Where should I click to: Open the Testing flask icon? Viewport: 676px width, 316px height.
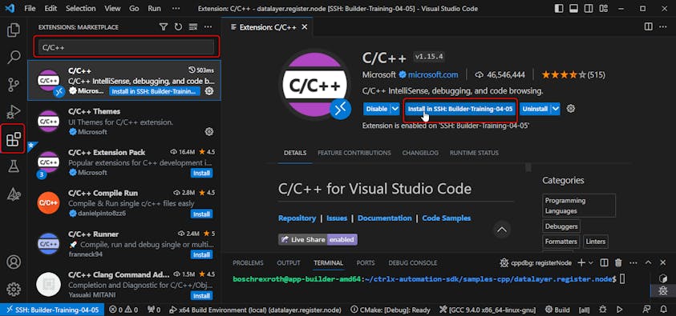pos(14,167)
